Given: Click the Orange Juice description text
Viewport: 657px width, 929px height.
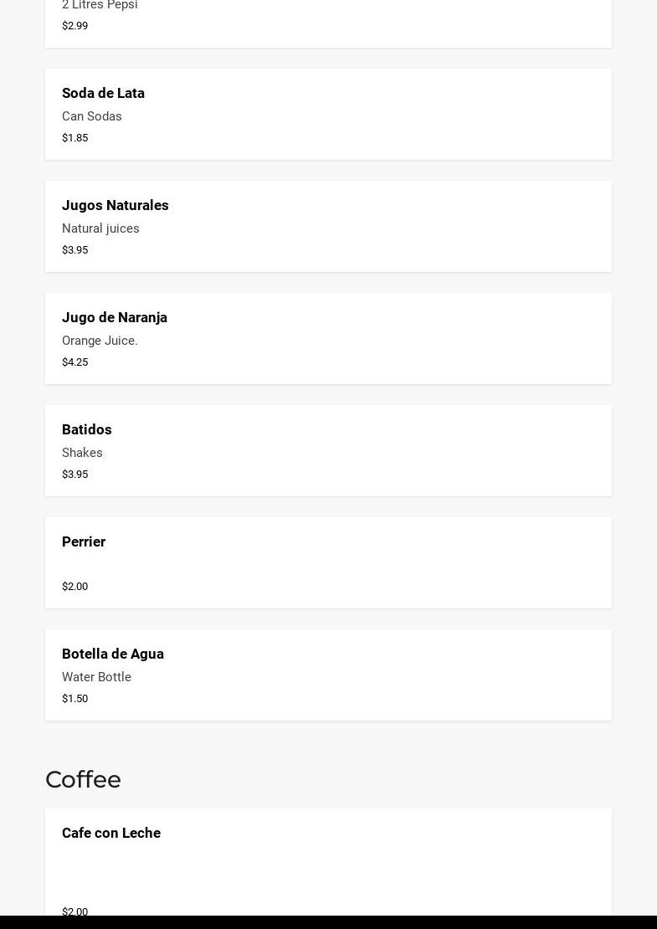Looking at the screenshot, I should pyautogui.click(x=100, y=341).
